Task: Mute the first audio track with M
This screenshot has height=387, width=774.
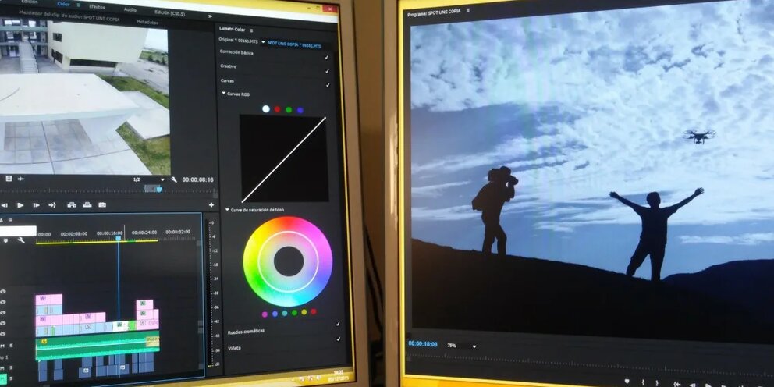Action: (x=2, y=345)
